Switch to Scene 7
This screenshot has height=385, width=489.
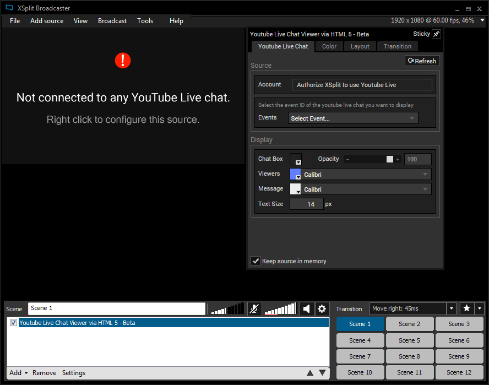360,356
